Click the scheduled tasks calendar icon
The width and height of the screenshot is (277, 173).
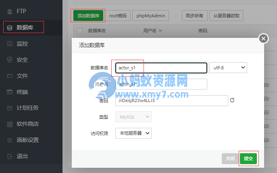[10, 108]
